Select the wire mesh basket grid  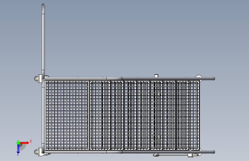[x=122, y=115]
